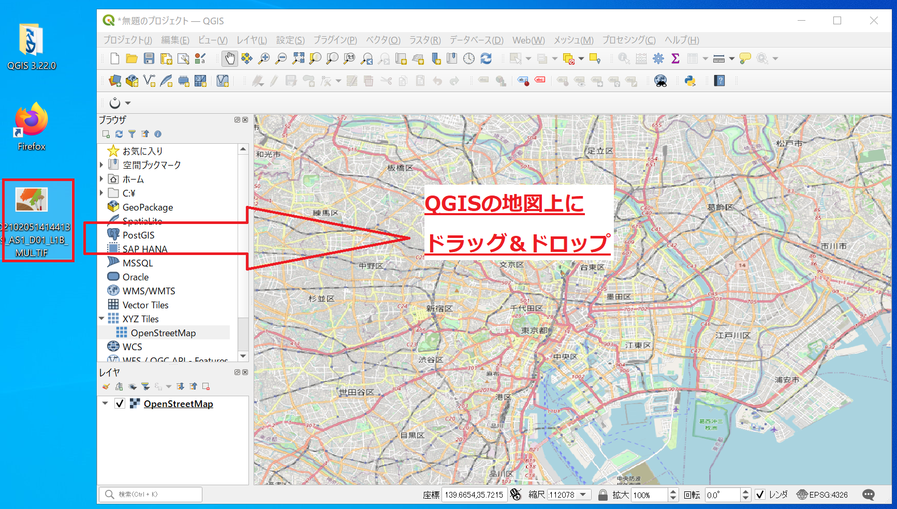
Task: Select the Pan Map hand tool
Action: [x=230, y=58]
